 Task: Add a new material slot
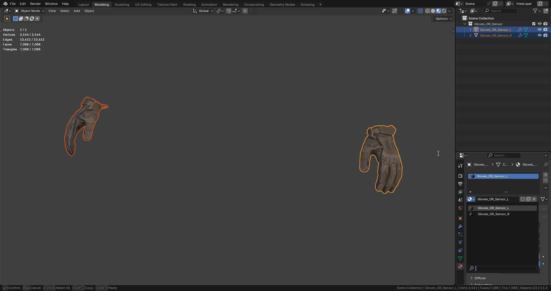[x=546, y=175]
